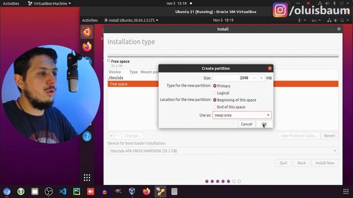Viewport: 353px width, 198px height.
Task: Click the Device column header
Action: 115,72
